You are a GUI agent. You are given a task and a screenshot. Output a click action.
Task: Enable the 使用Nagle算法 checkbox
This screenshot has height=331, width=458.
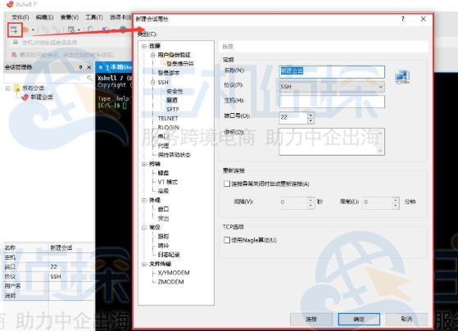[x=227, y=240]
